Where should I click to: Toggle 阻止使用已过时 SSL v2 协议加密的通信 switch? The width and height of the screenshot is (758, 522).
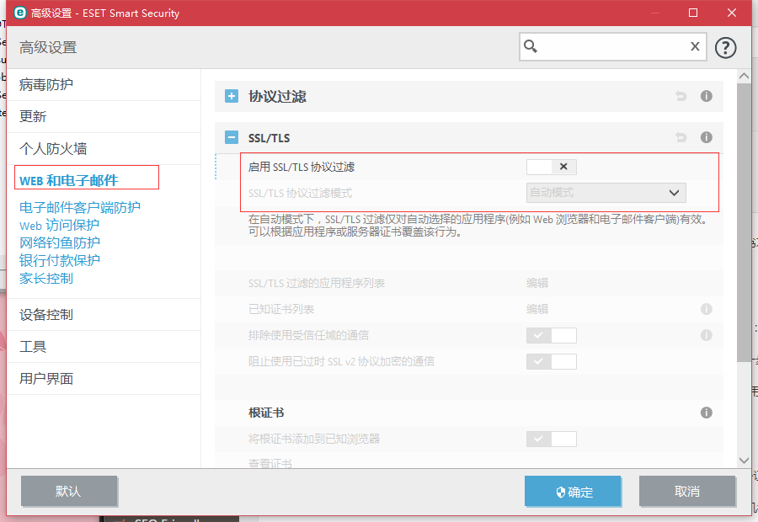(x=551, y=361)
